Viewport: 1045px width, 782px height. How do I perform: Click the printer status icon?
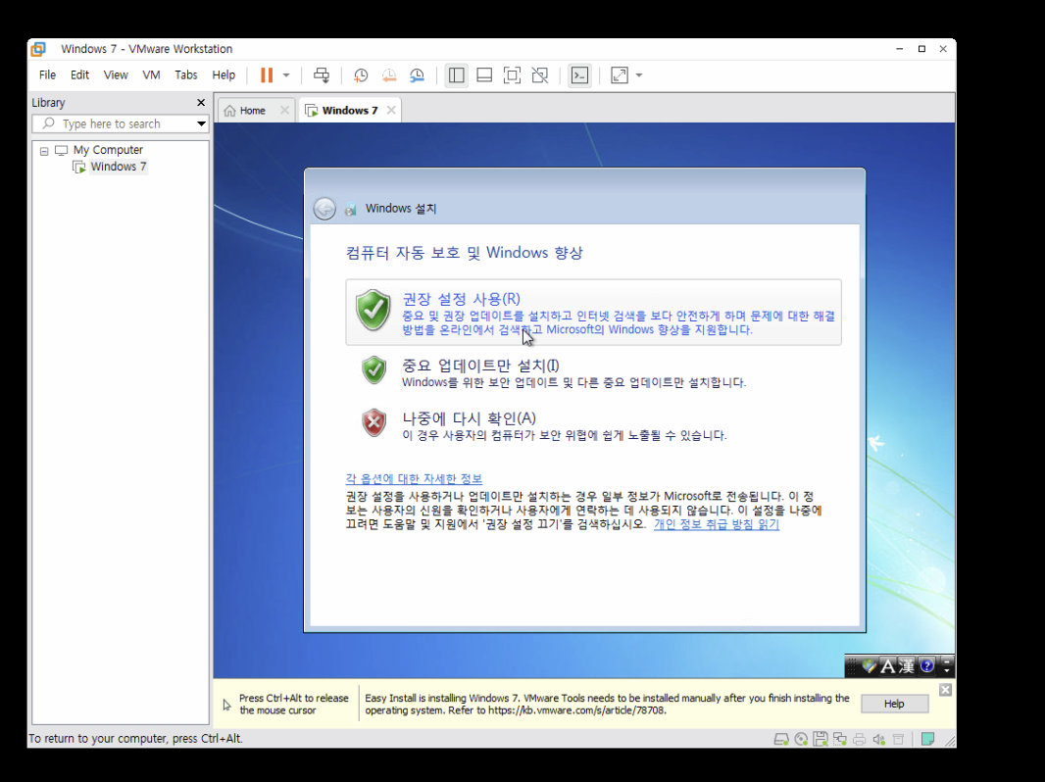point(859,739)
